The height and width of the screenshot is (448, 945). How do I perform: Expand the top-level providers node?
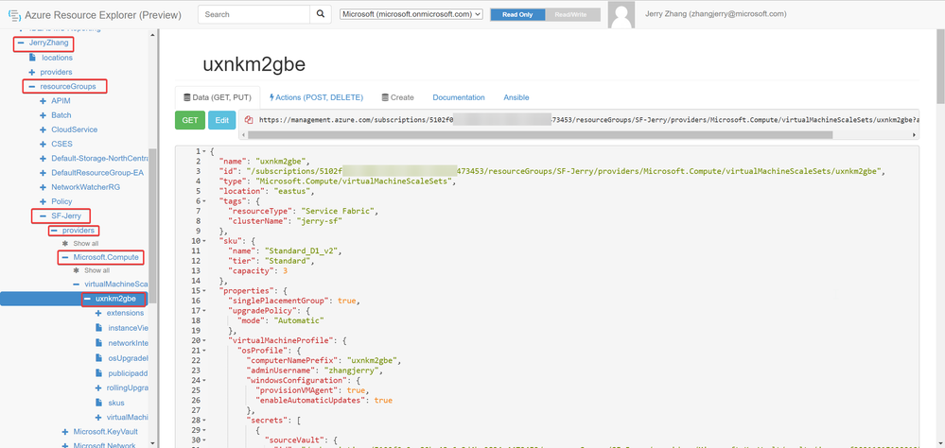coord(32,72)
